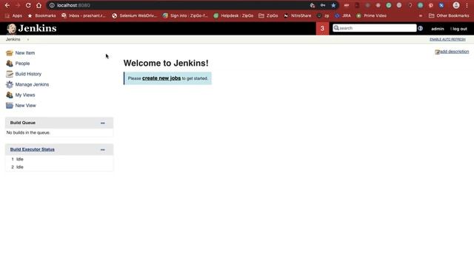Click the search help question mark icon
The width and height of the screenshot is (474, 266).
(420, 28)
